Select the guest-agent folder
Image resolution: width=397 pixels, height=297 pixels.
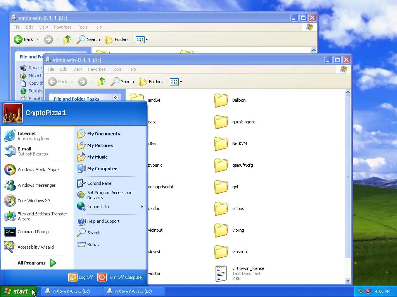click(x=235, y=122)
